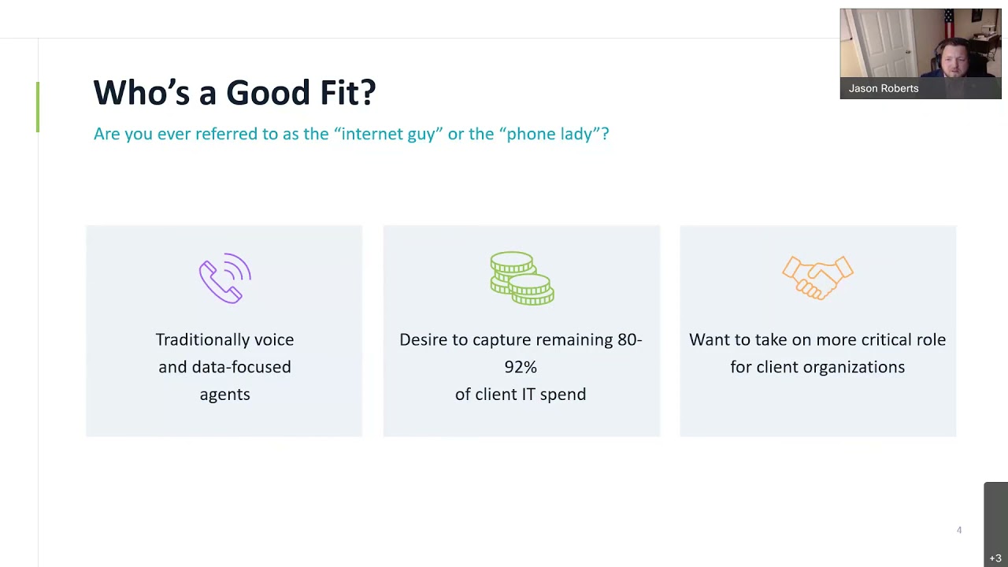Click the green stacked coins icon

tap(521, 278)
